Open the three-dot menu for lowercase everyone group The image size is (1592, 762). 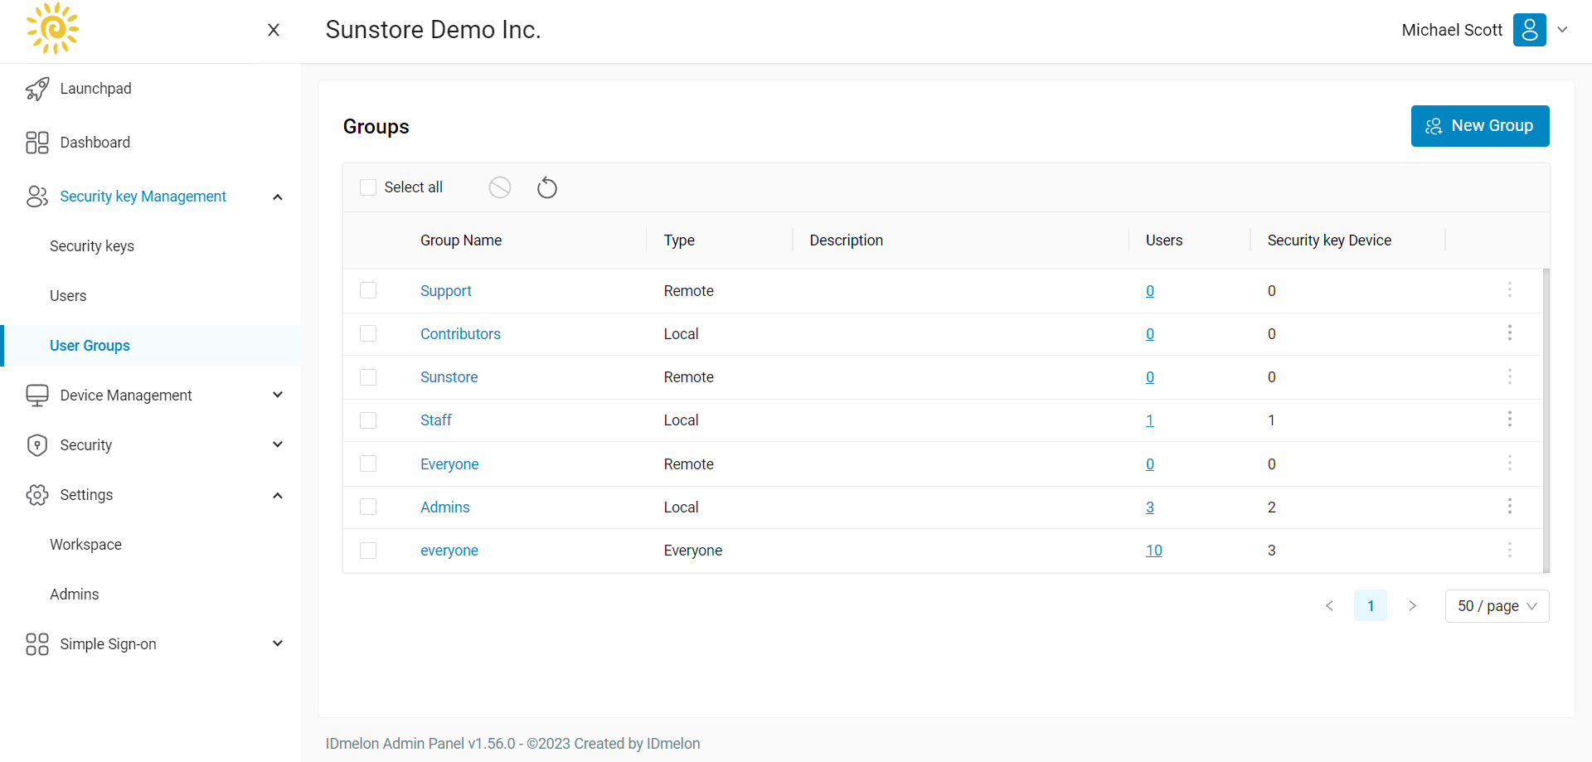[x=1510, y=550]
